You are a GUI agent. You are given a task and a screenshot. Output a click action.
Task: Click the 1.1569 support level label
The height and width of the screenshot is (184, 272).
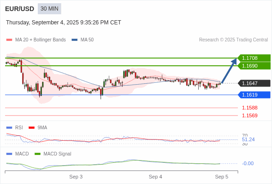250,115
